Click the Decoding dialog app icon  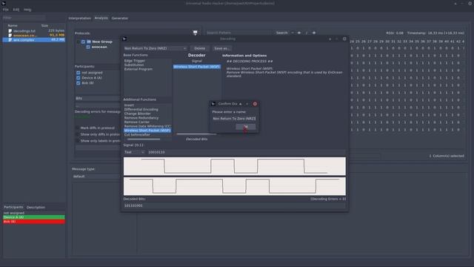pyautogui.click(x=124, y=39)
